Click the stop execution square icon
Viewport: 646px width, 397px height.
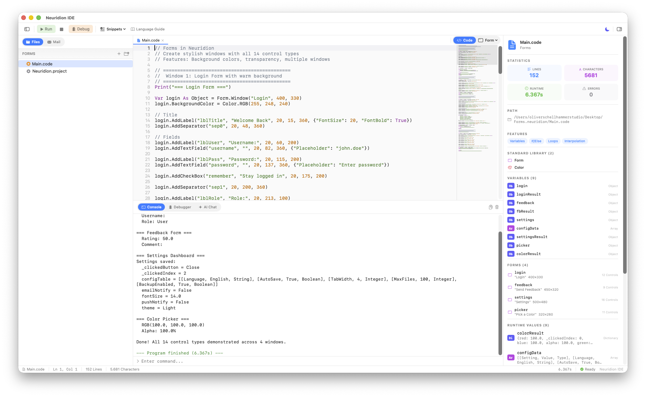pyautogui.click(x=61, y=29)
